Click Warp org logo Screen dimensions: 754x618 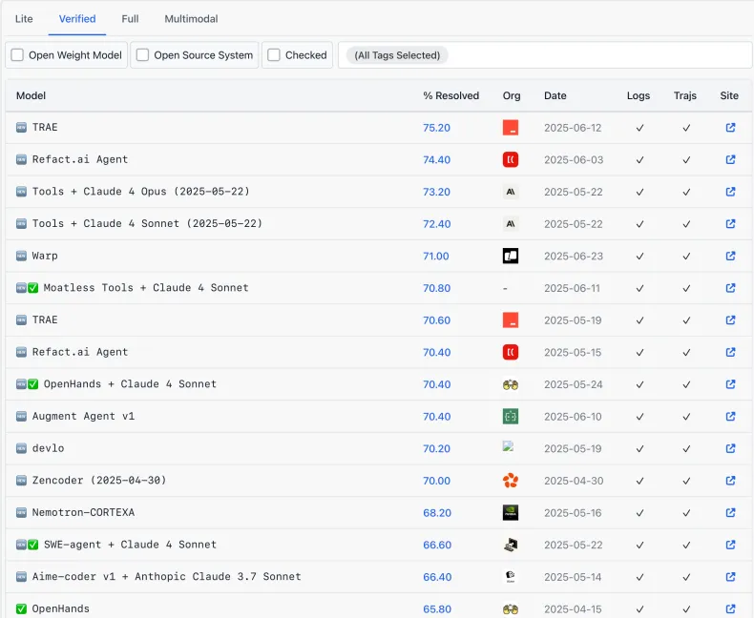(x=511, y=256)
